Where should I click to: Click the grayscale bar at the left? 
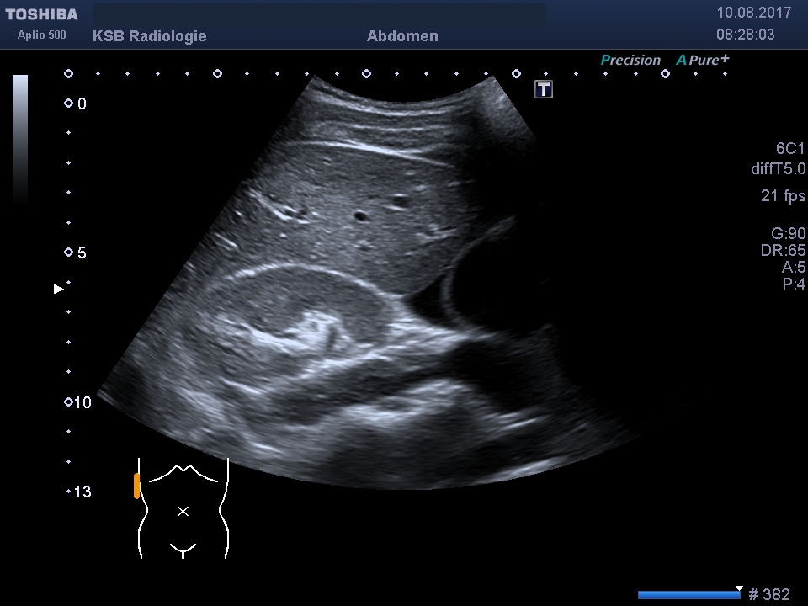coord(20,139)
